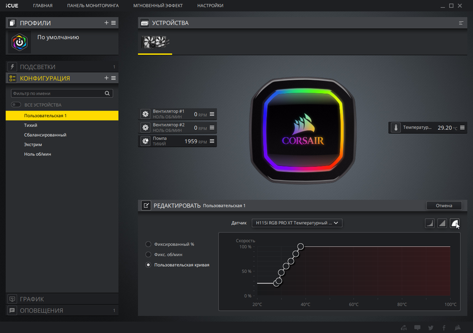Apply the quiet curve preset shape icon
Screen dimensions: 473x333
[430, 223]
